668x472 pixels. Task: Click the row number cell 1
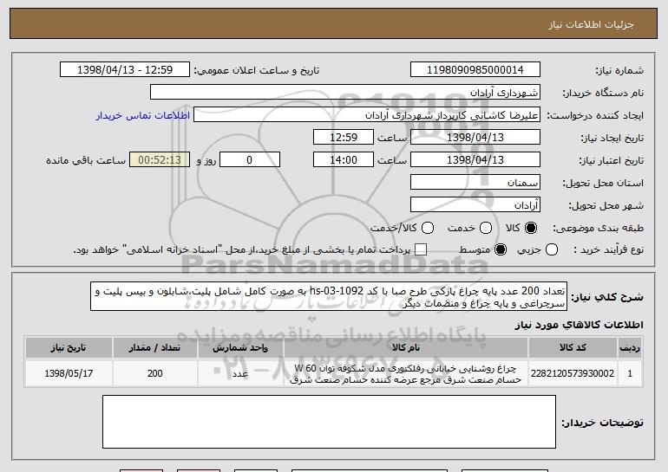(x=630, y=373)
